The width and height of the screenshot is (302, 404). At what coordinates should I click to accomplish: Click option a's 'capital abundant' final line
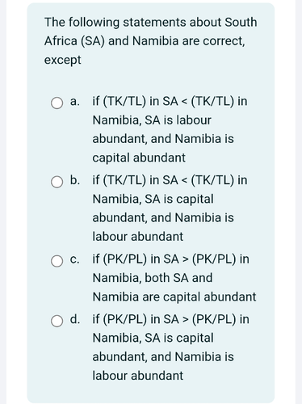pyautogui.click(x=139, y=158)
